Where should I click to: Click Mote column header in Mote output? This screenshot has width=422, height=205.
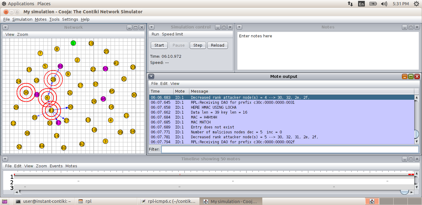(x=181, y=91)
